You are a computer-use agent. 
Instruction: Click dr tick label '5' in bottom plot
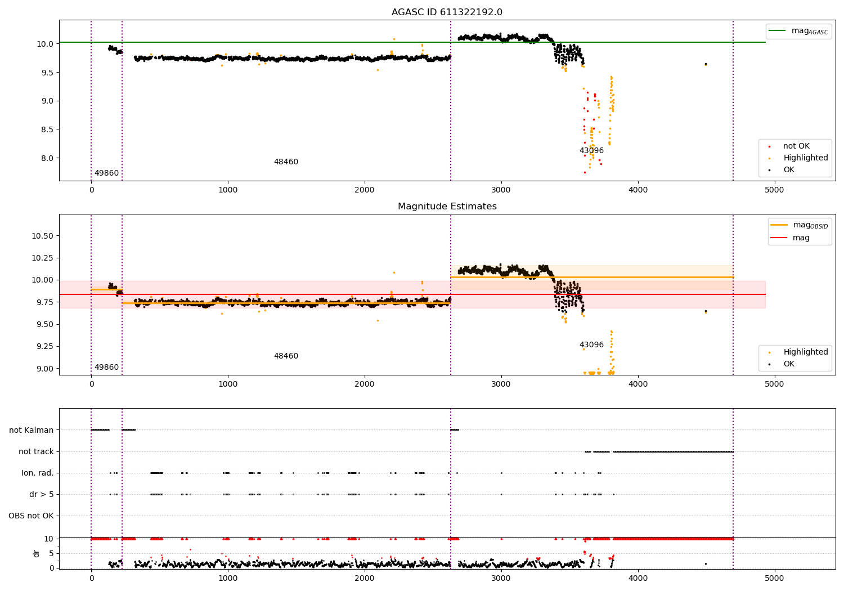52,554
